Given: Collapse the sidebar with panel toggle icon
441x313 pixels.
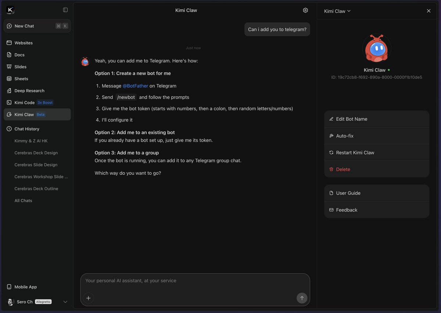Looking at the screenshot, I should 65,10.
